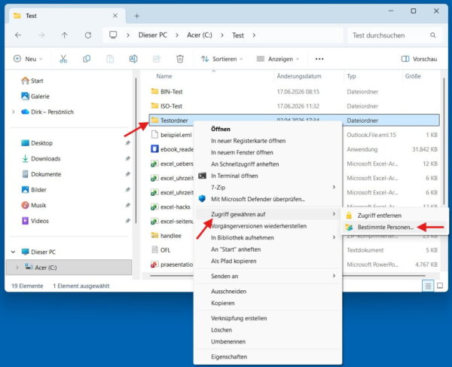Viewport: 452px width, 367px height.
Task: Sort by Größe column header
Action: tap(413, 76)
